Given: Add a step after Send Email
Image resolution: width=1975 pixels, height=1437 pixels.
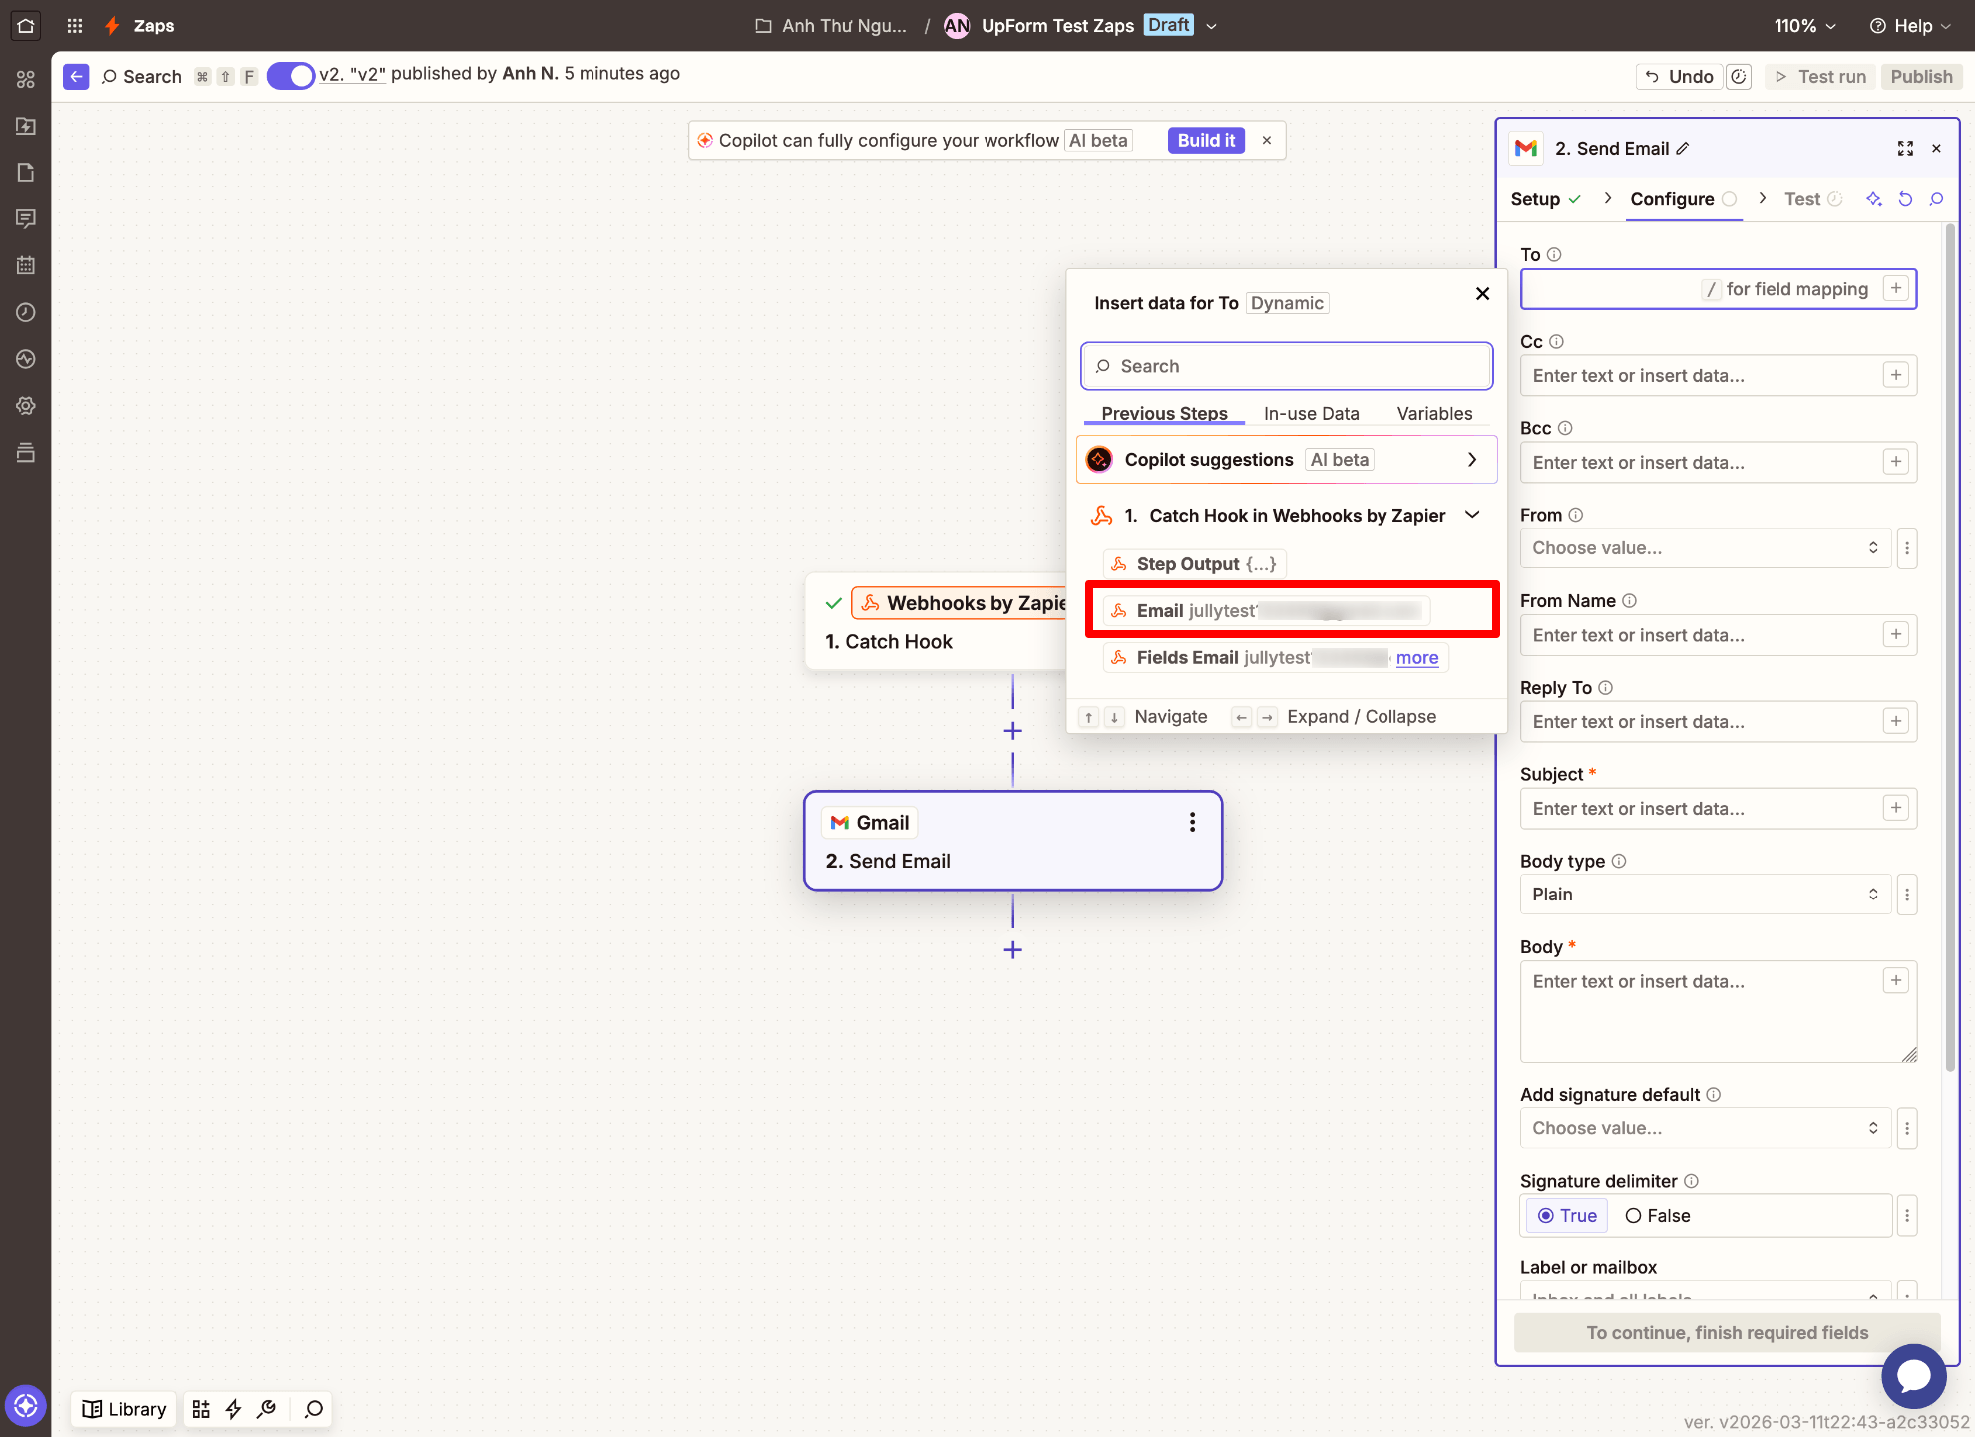Looking at the screenshot, I should coord(1012,950).
